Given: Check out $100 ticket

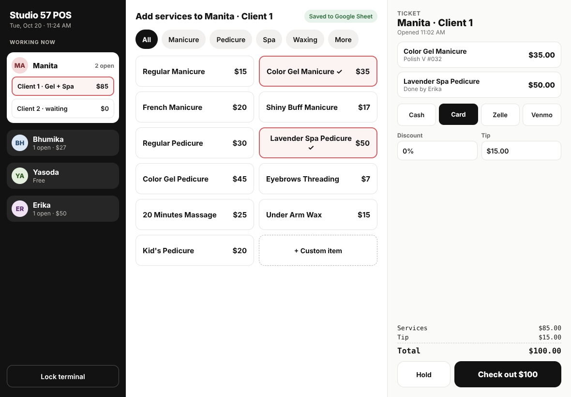Looking at the screenshot, I should pyautogui.click(x=508, y=374).
